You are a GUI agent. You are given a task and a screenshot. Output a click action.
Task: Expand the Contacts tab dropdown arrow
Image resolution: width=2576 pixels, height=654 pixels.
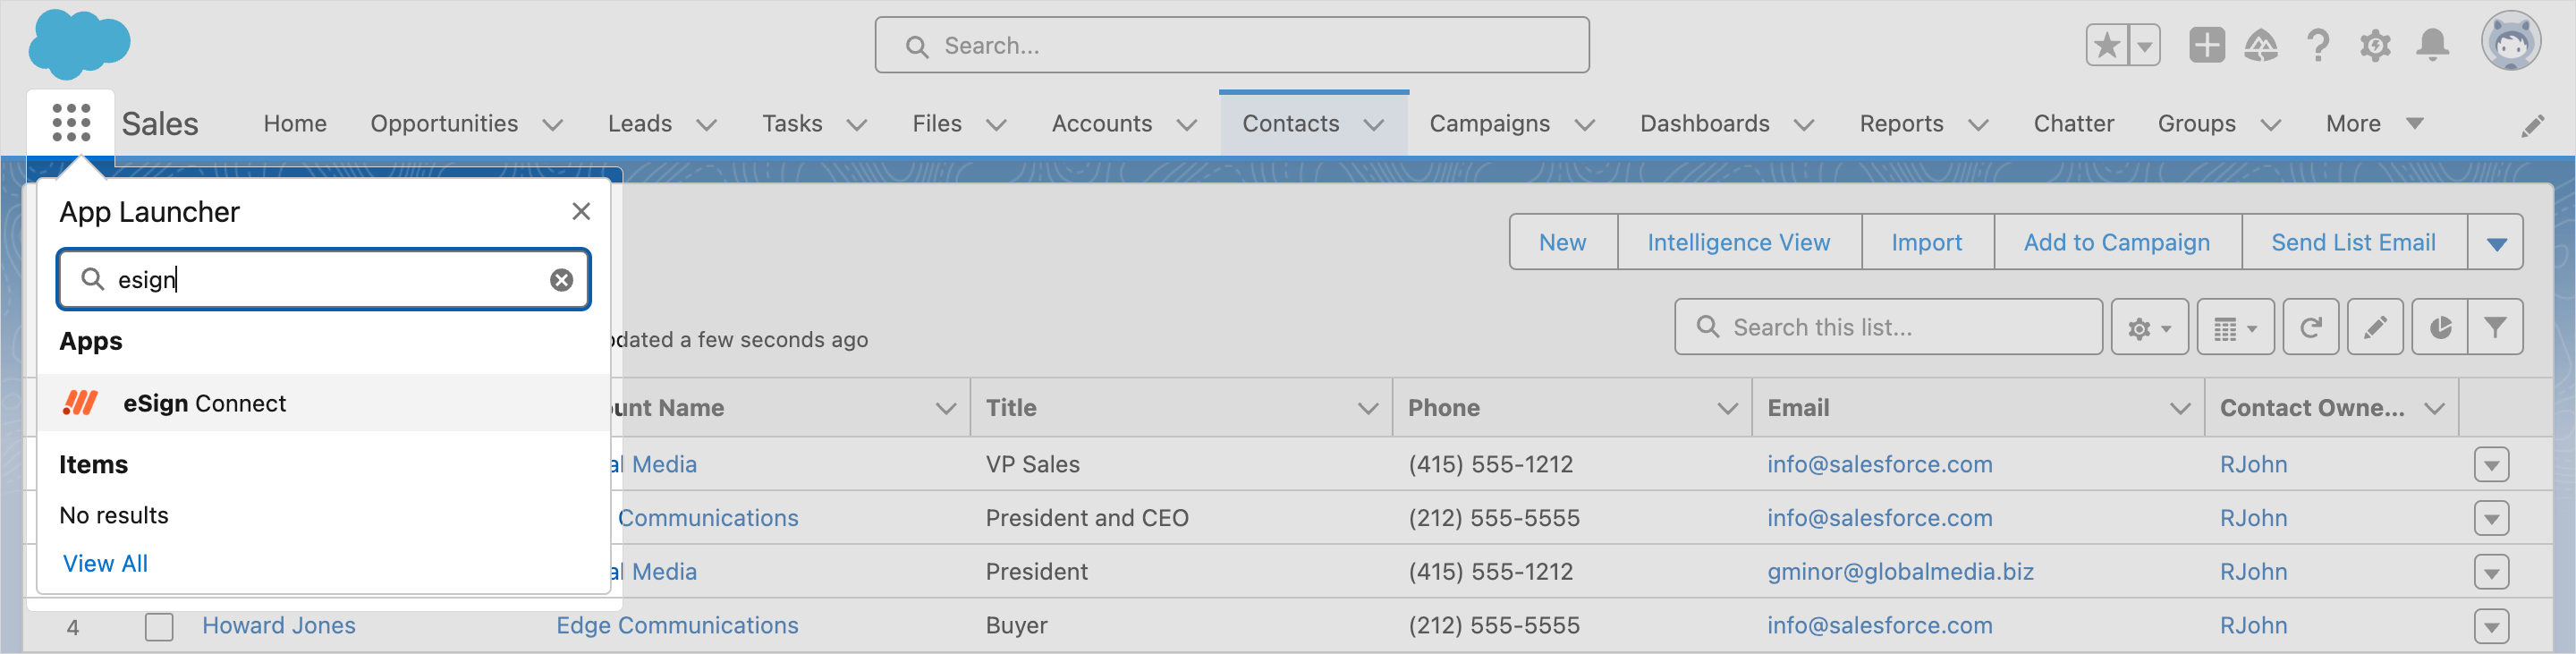(1373, 124)
